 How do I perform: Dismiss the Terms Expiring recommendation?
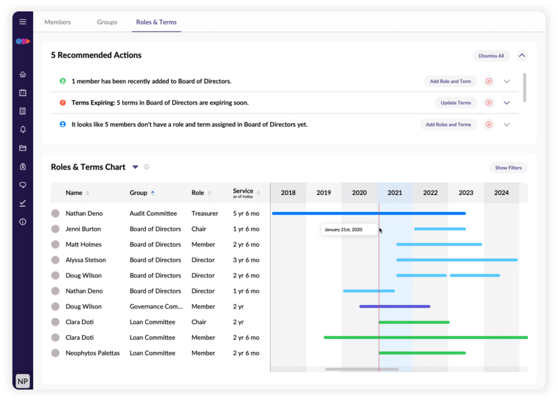(x=489, y=103)
